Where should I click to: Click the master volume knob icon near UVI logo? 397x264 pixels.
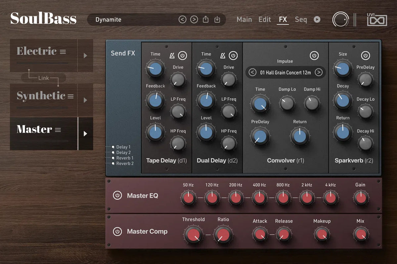[340, 19]
